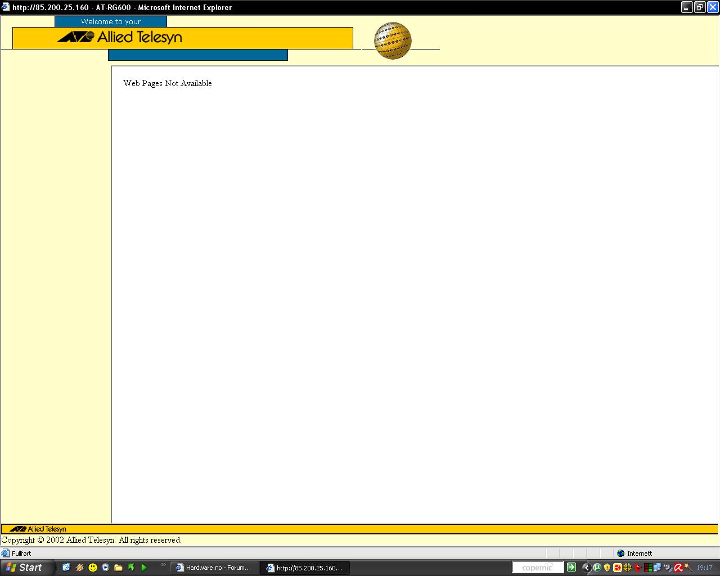Image resolution: width=720 pixels, height=576 pixels.
Task: Click the Fullført status bar page icon
Action: [x=6, y=553]
